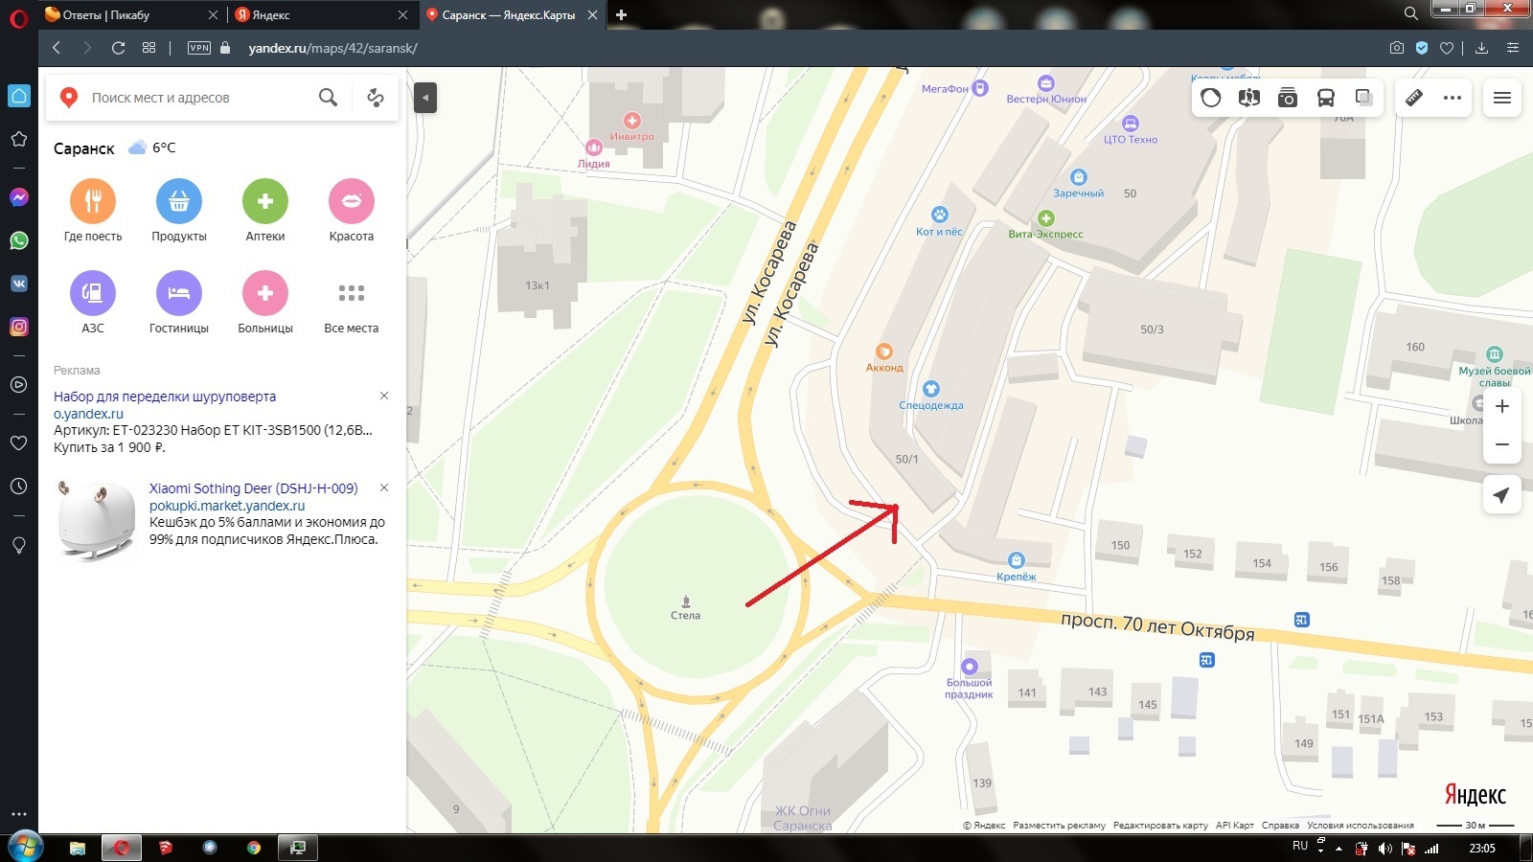Image resolution: width=1533 pixels, height=862 pixels.
Task: Open Opera Speed Dial start page
Action: click(149, 48)
